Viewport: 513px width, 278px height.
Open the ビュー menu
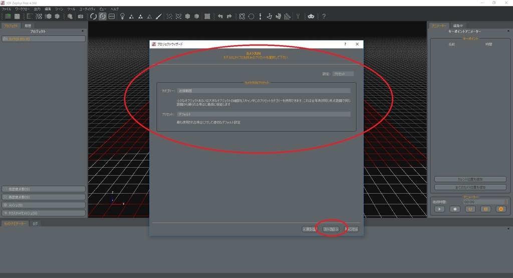point(103,9)
